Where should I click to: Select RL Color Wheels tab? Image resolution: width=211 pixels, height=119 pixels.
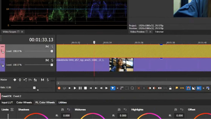click(x=45, y=102)
